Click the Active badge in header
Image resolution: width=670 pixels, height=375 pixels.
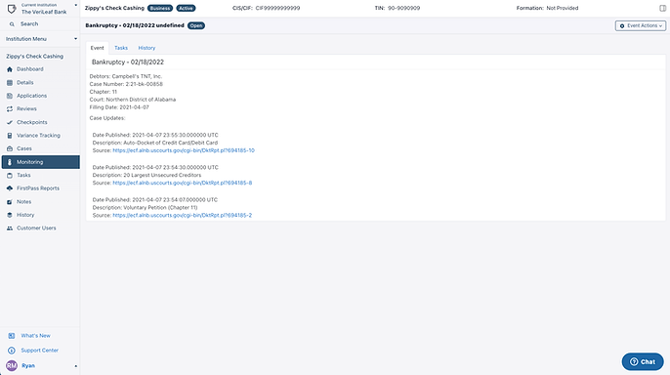click(x=186, y=8)
